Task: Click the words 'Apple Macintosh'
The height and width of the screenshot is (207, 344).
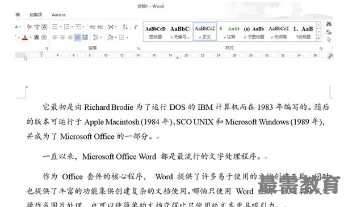Action: (x=112, y=122)
